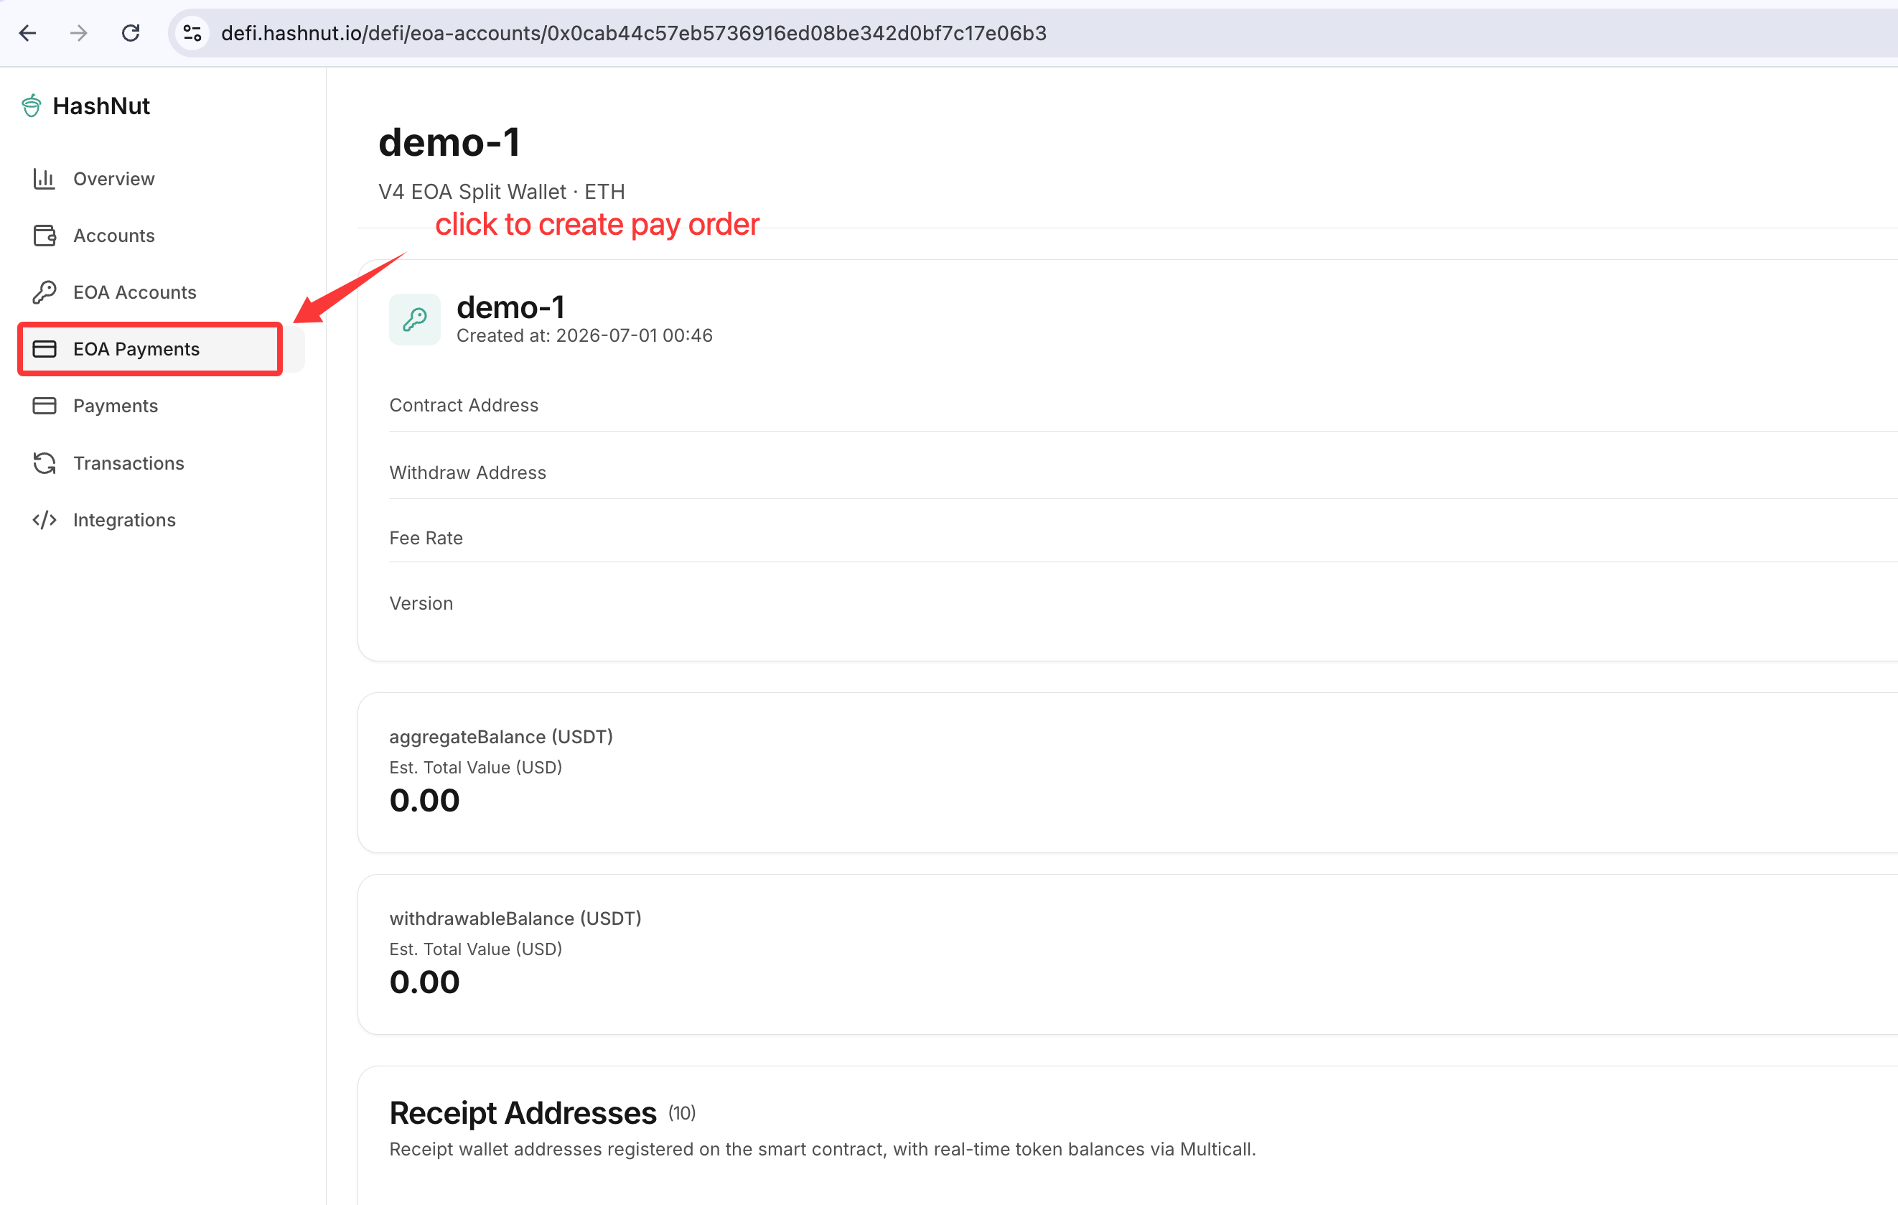Click the demo-1 card title
The height and width of the screenshot is (1205, 1898).
(511, 307)
